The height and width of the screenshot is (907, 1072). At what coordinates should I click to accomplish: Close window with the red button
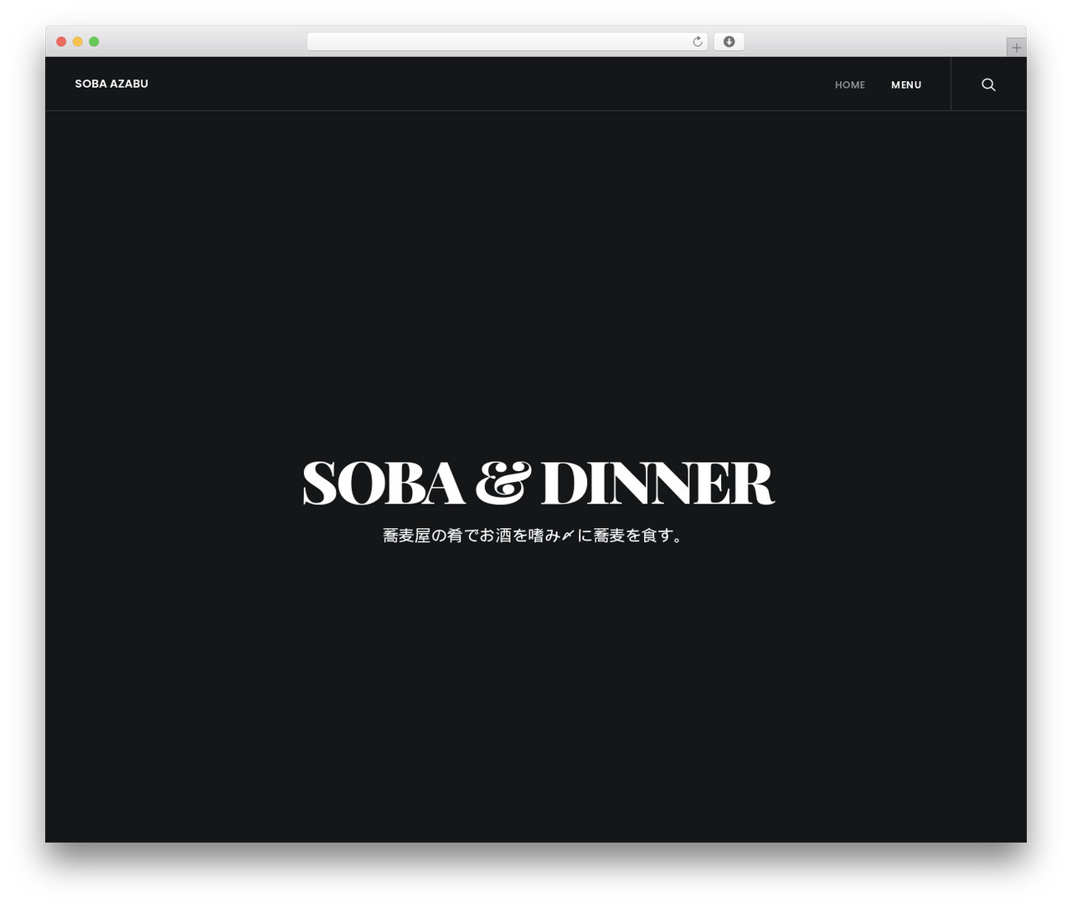(61, 42)
